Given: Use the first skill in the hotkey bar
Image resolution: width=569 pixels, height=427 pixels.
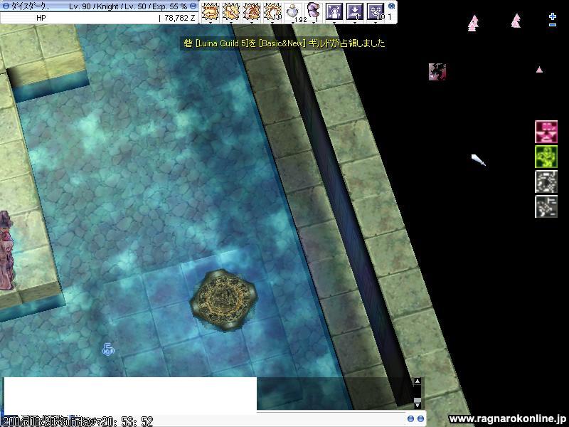Looking at the screenshot, I should click(210, 11).
